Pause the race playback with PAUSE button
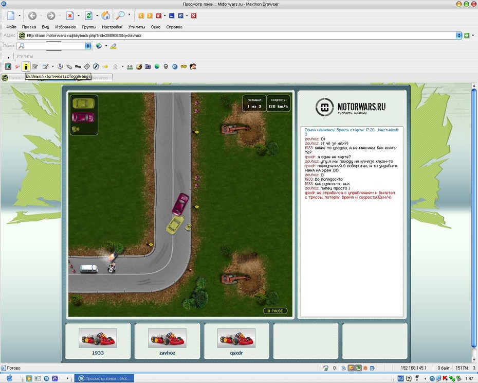The image size is (478, 383). (x=275, y=311)
